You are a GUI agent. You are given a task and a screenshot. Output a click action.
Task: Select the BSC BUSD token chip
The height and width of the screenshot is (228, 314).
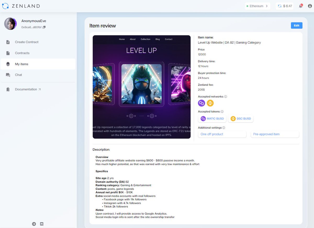(x=241, y=119)
